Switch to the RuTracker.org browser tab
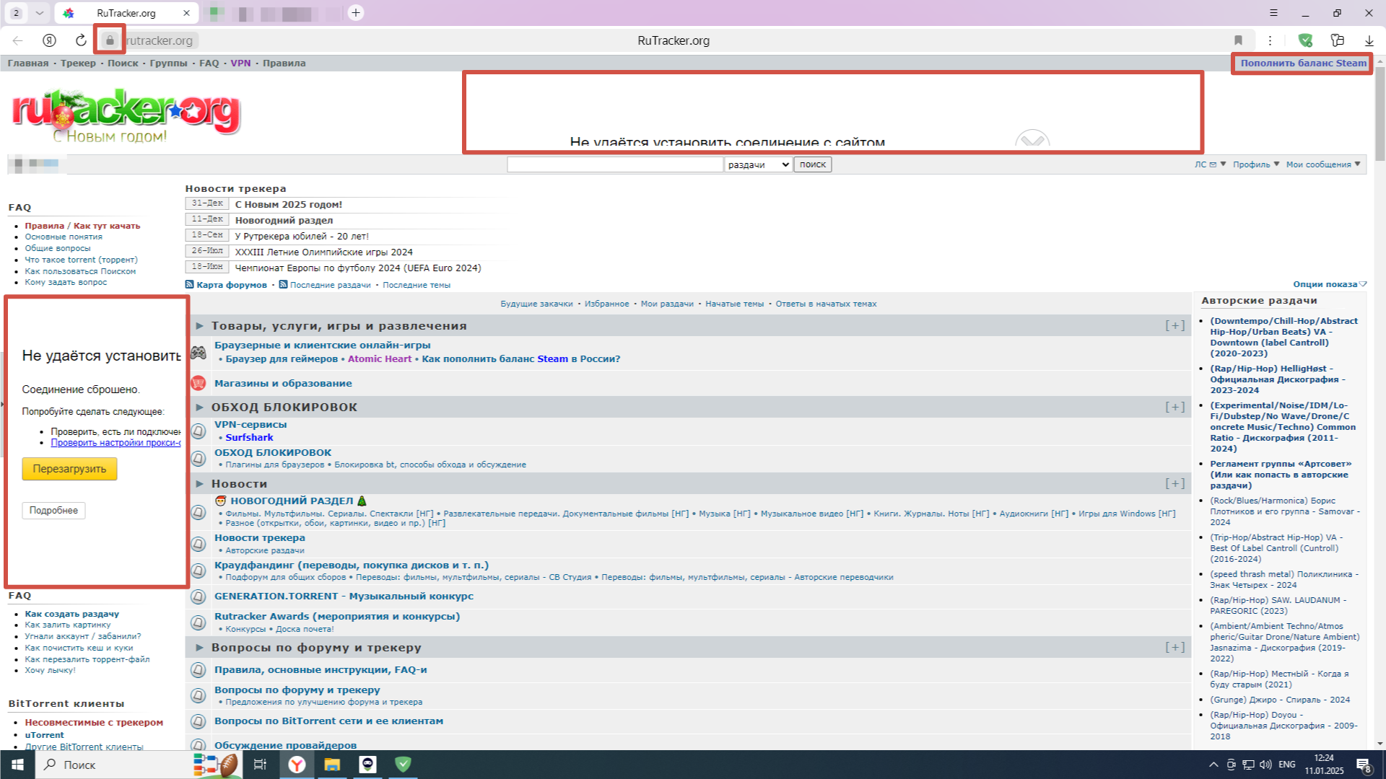1386x779 pixels. click(123, 12)
